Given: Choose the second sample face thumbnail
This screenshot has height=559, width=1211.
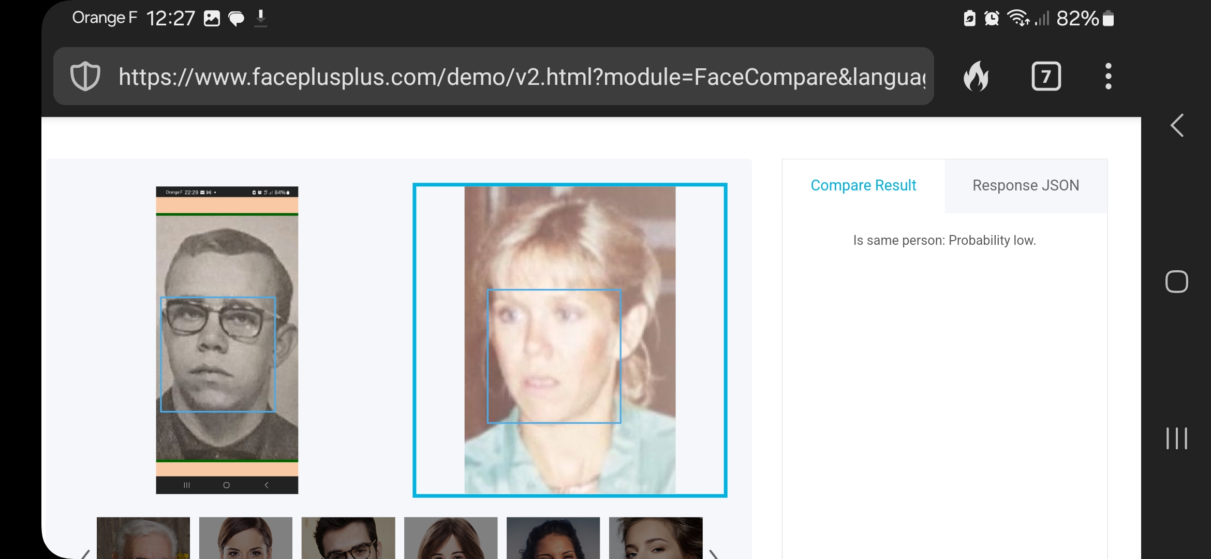Looking at the screenshot, I should pos(246,538).
